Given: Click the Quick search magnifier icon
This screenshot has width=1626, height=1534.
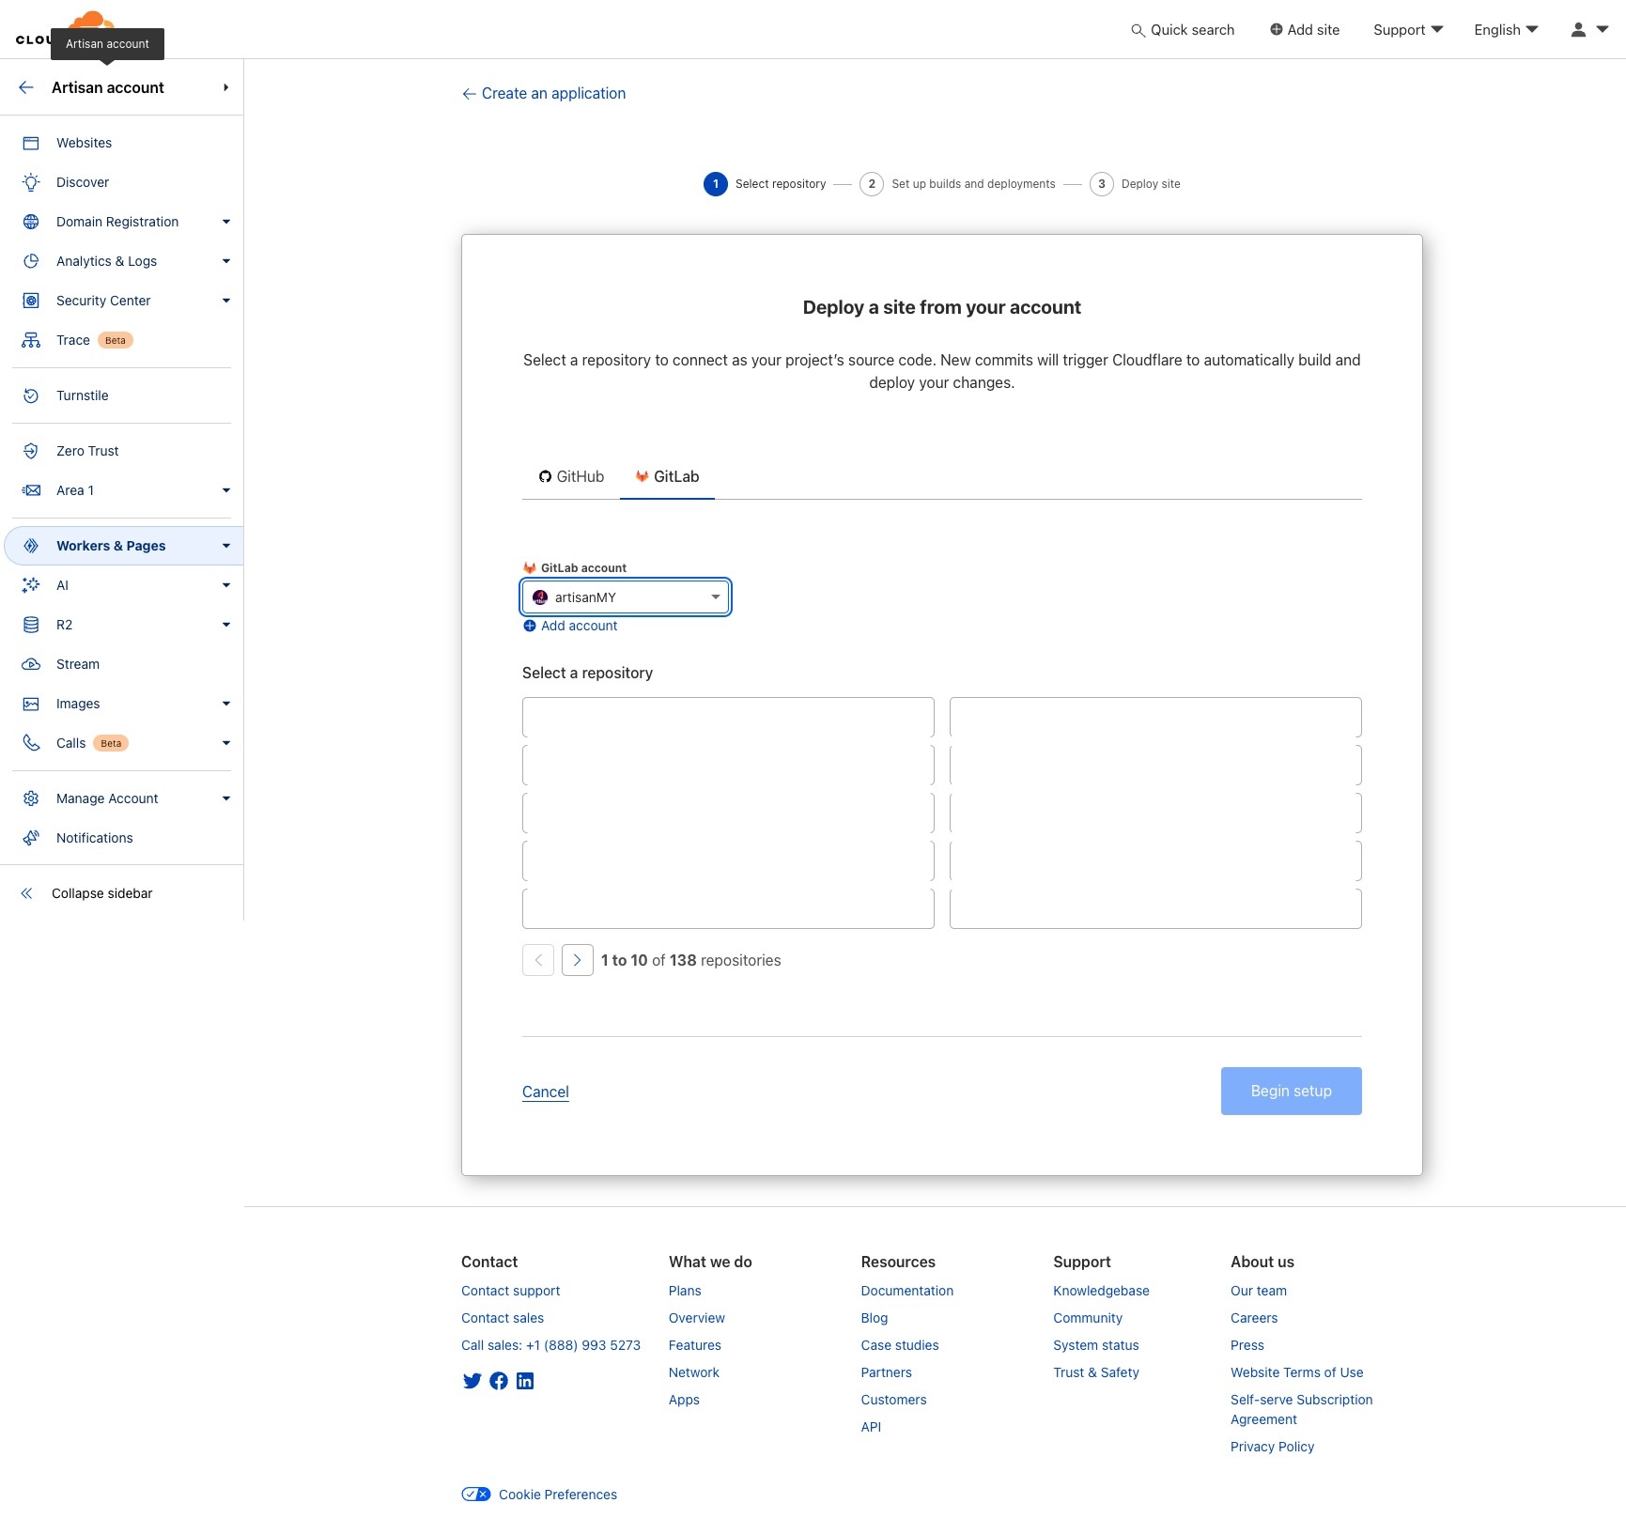Looking at the screenshot, I should point(1138,29).
